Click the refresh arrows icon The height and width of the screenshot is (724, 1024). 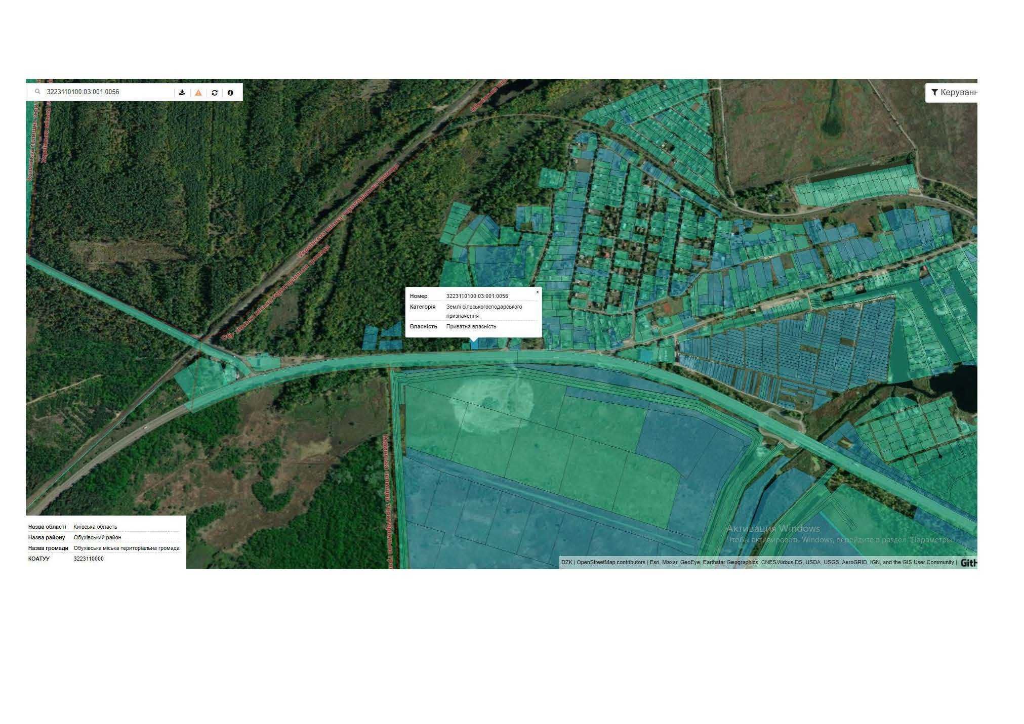215,93
